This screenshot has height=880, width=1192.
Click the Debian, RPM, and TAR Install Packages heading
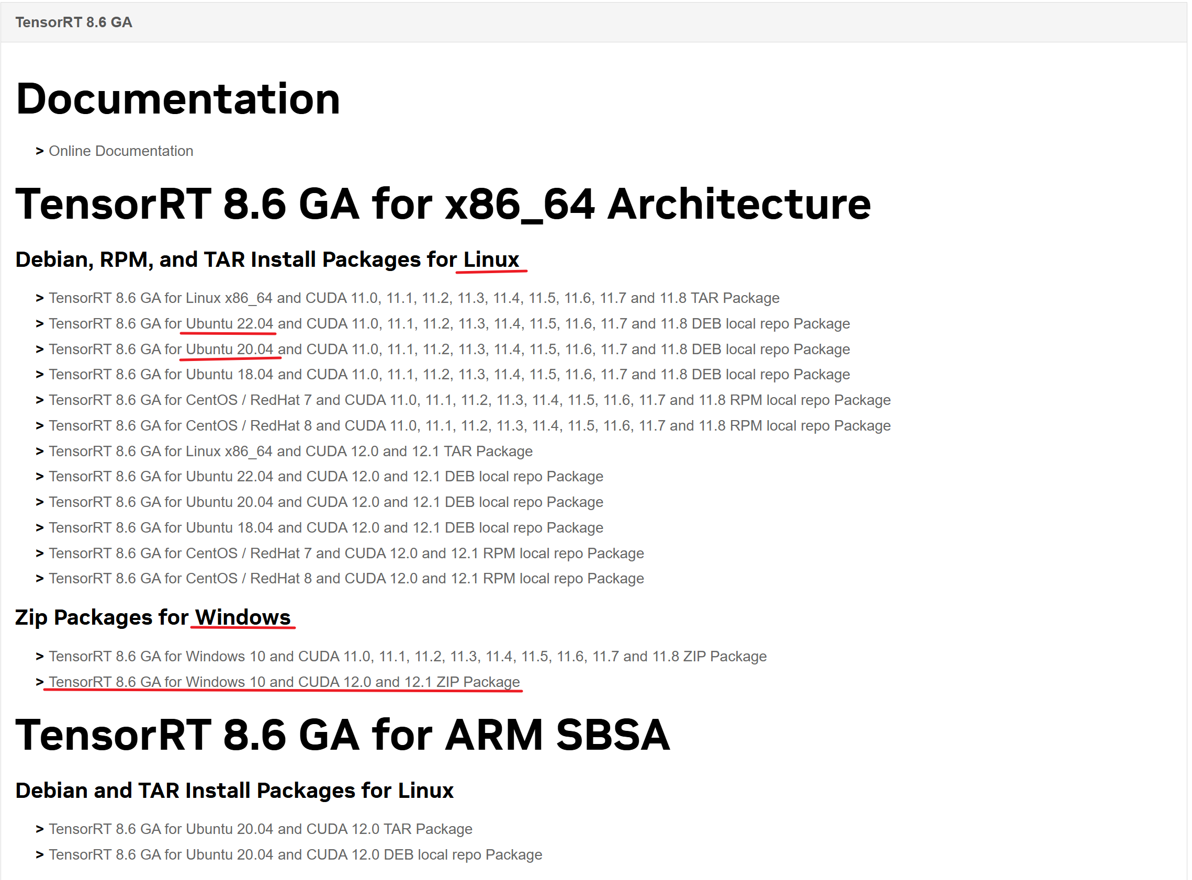coord(267,260)
